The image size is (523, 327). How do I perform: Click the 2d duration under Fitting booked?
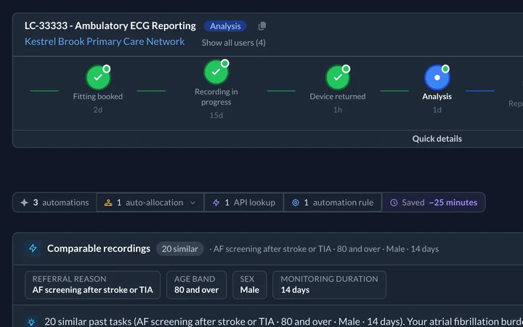pyautogui.click(x=98, y=110)
